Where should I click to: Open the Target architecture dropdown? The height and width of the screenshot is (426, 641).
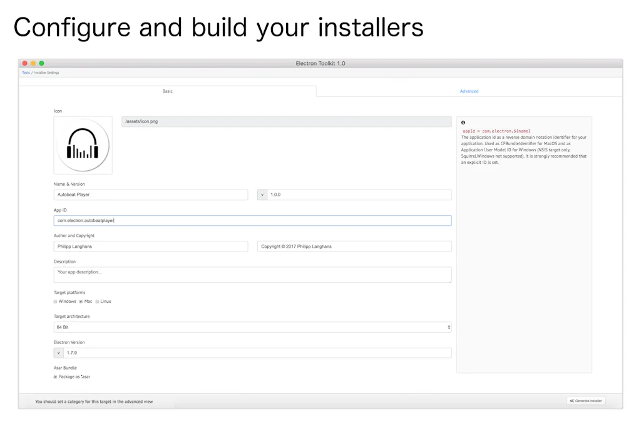click(x=448, y=327)
